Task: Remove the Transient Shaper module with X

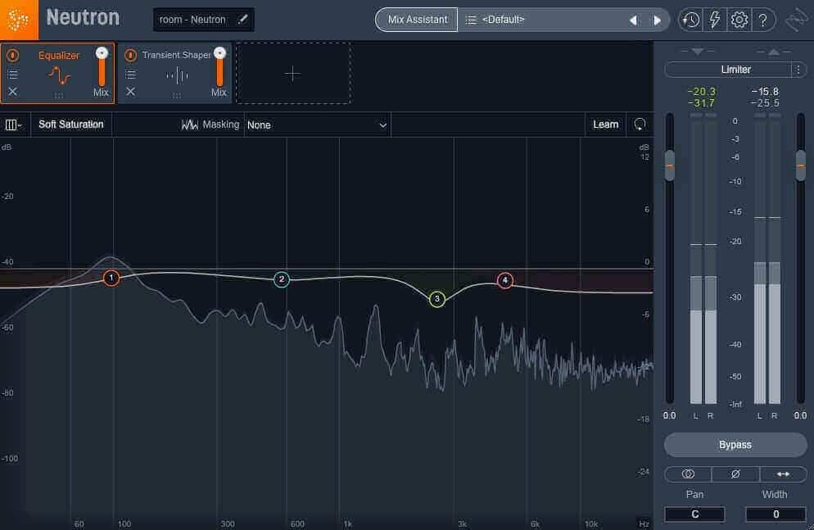Action: [130, 92]
